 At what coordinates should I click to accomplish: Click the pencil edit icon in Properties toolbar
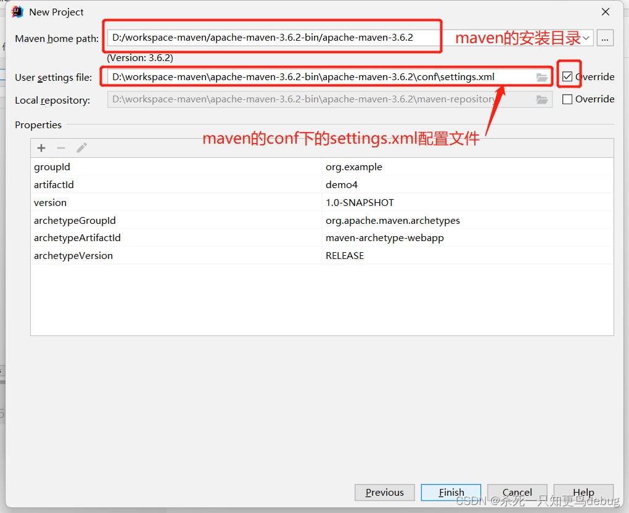click(81, 147)
